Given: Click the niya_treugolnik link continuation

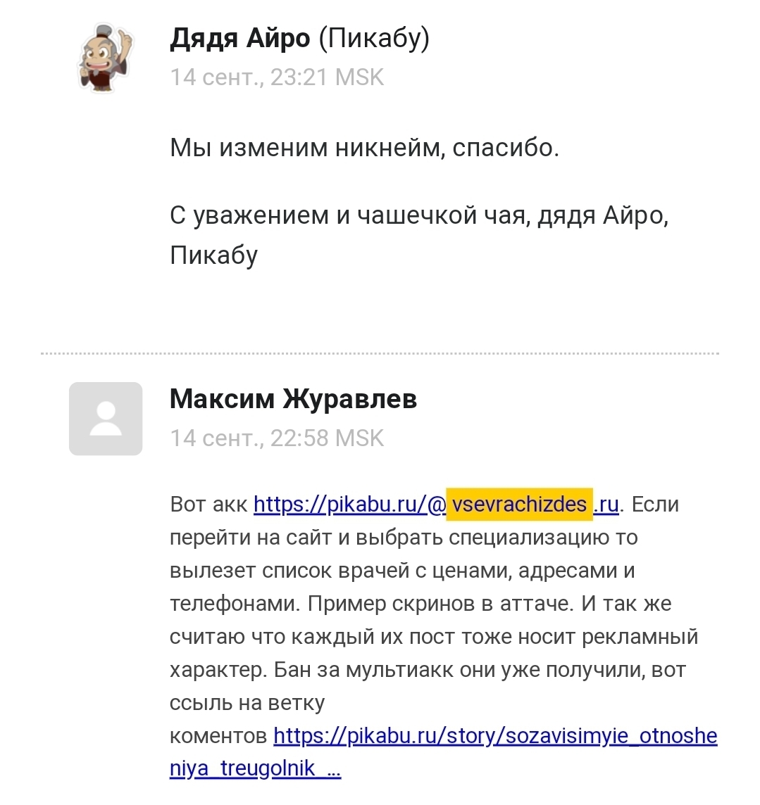Looking at the screenshot, I should point(242,768).
